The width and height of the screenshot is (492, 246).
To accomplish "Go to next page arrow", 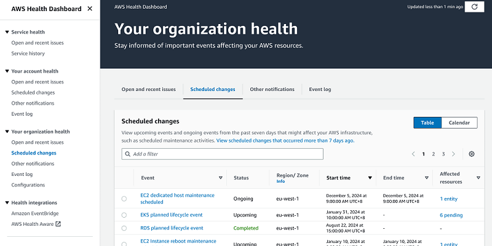I will [x=453, y=154].
